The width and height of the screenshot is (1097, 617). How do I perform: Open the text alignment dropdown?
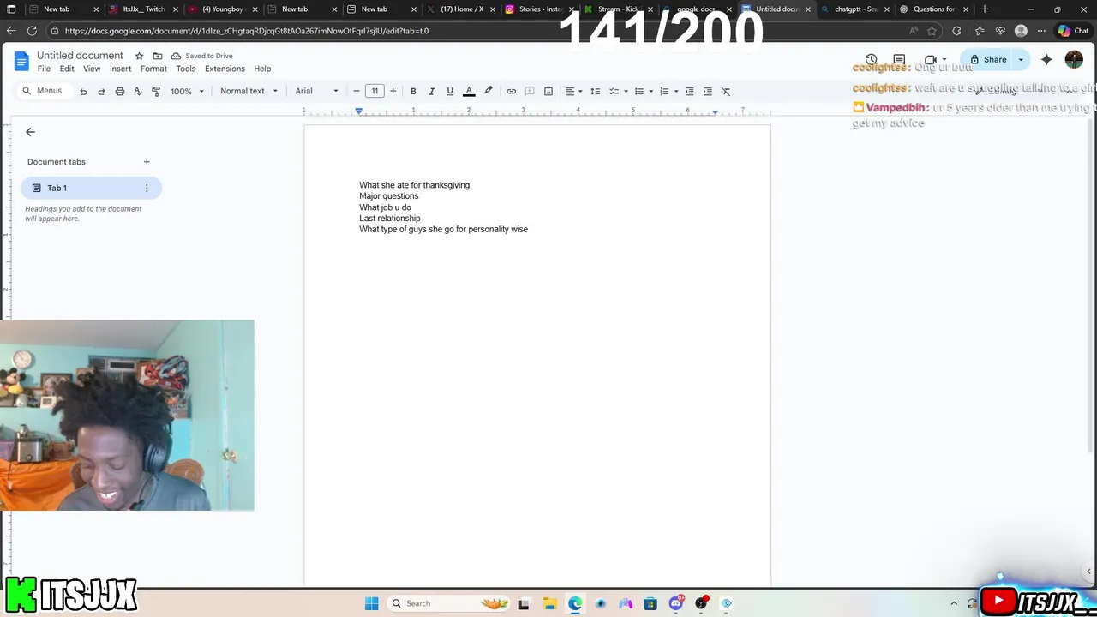(x=573, y=91)
